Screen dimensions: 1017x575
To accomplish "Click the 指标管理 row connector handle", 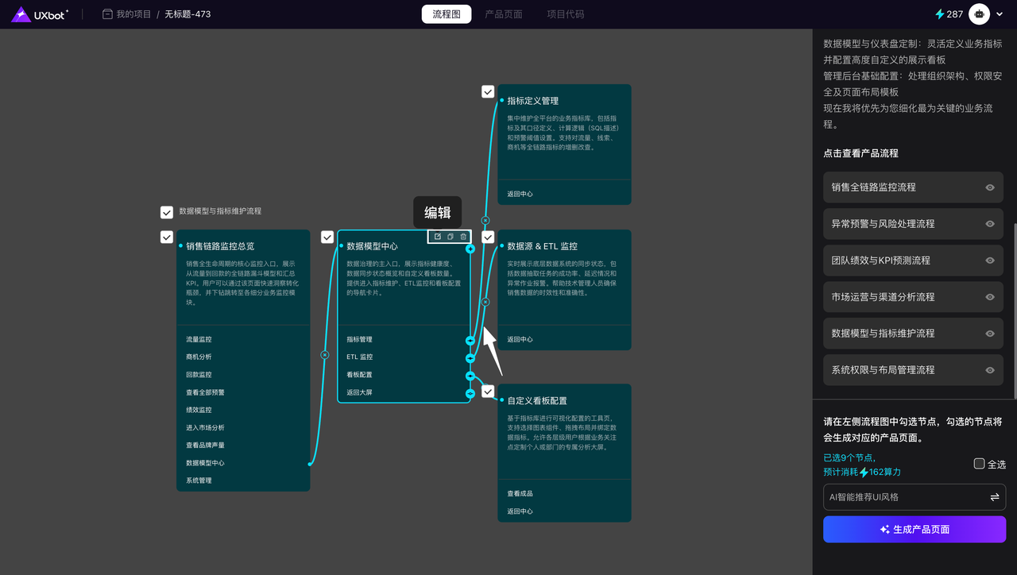I will [470, 340].
